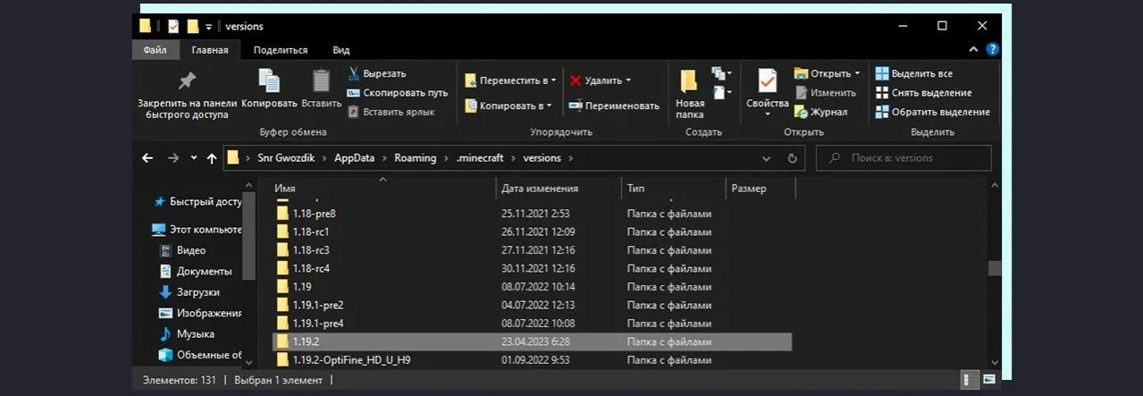Sort by Тип column header
This screenshot has width=1143, height=396.
pos(673,188)
